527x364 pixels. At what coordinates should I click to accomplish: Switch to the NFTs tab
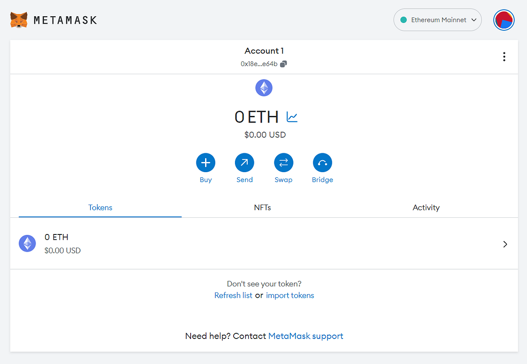coord(262,207)
